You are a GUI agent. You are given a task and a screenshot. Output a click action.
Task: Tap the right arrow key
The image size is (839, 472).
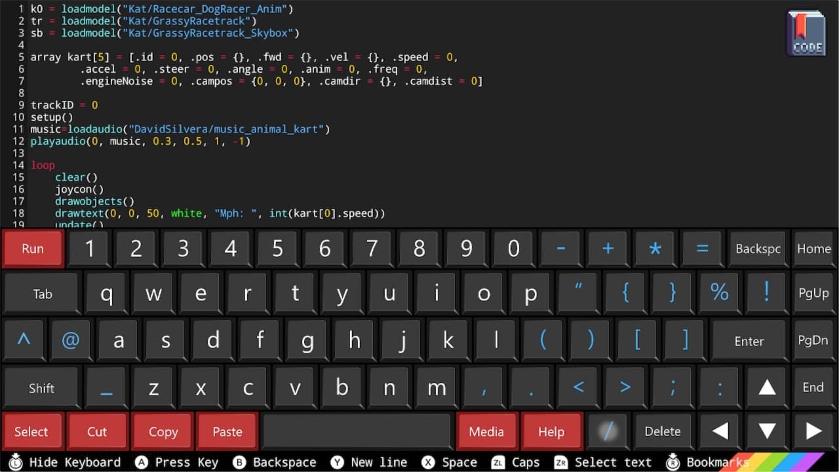pos(813,431)
